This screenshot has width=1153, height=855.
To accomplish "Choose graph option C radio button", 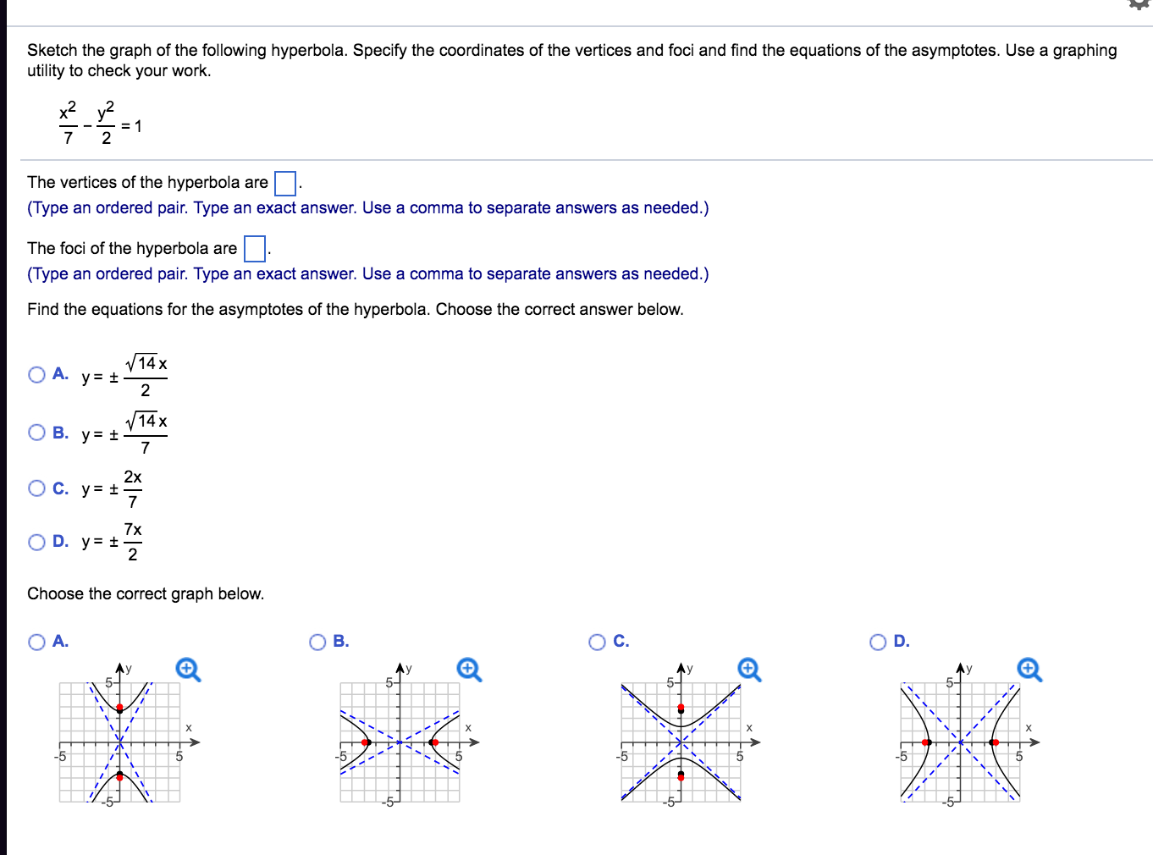I will [598, 642].
